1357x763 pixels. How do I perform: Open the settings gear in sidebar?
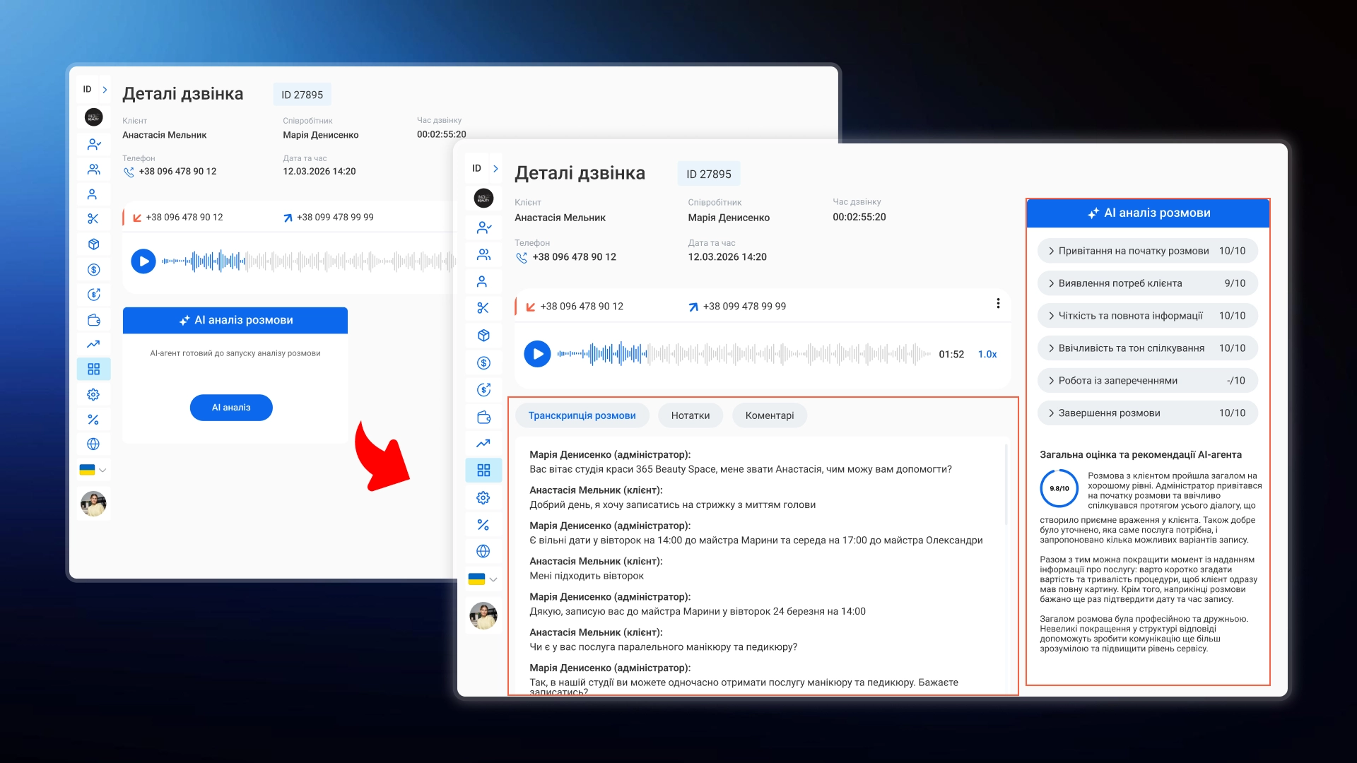[x=483, y=497]
